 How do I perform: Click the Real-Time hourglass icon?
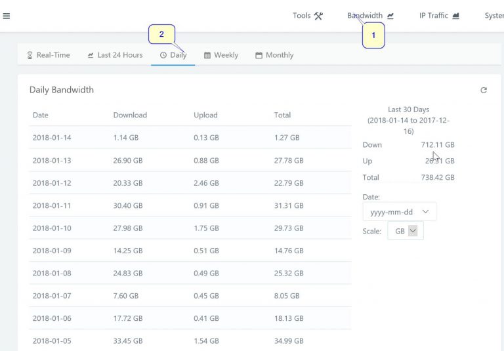pos(30,55)
